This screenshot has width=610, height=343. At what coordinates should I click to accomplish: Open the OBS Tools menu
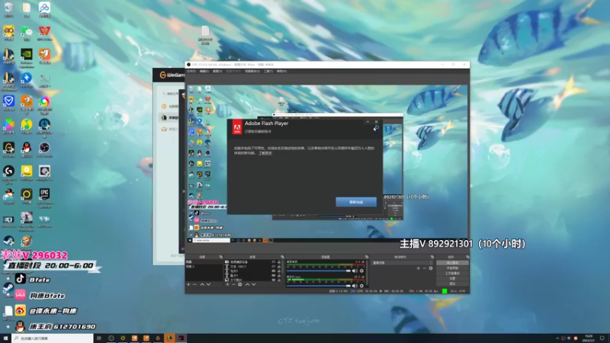point(268,72)
